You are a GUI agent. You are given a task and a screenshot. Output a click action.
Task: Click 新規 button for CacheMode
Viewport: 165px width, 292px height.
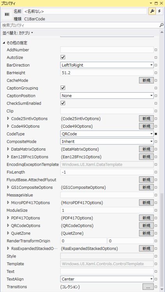coord(146,81)
